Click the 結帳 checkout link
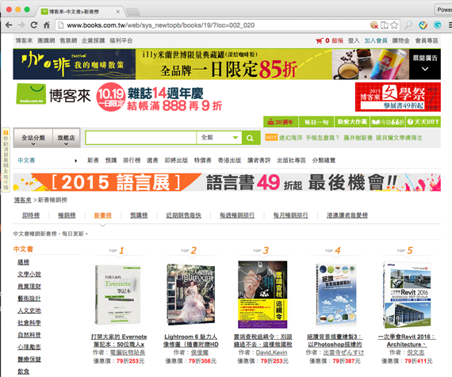 [x=337, y=41]
